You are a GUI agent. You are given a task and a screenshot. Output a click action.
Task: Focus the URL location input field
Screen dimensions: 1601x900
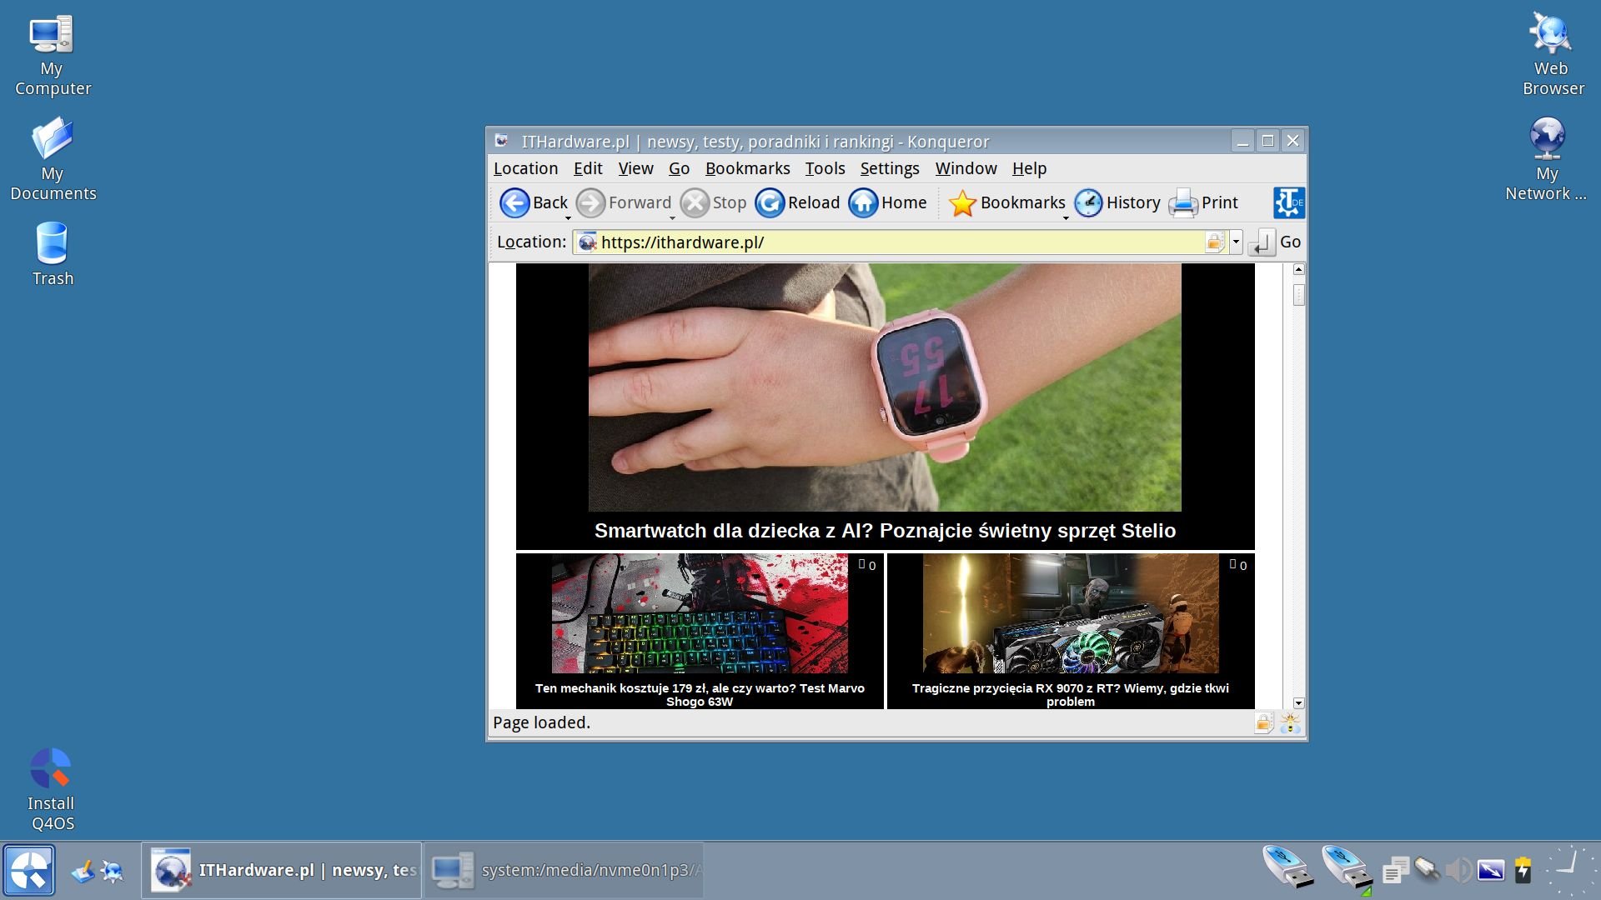901,242
